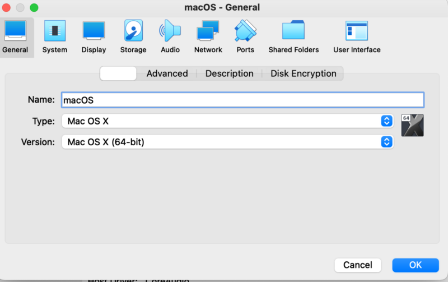Open the Audio settings section

pyautogui.click(x=170, y=37)
